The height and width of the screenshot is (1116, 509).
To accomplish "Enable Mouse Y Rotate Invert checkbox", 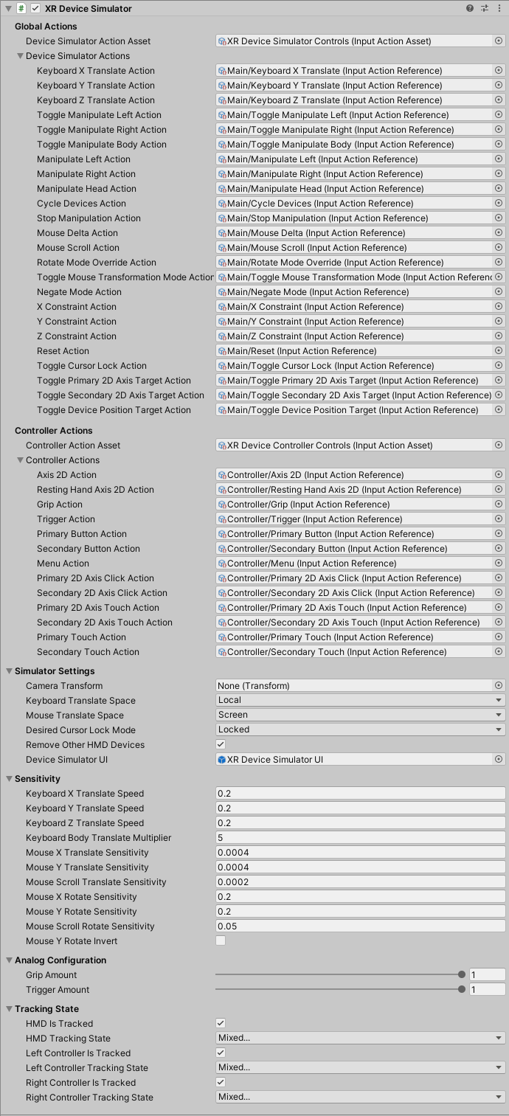I will pos(221,940).
